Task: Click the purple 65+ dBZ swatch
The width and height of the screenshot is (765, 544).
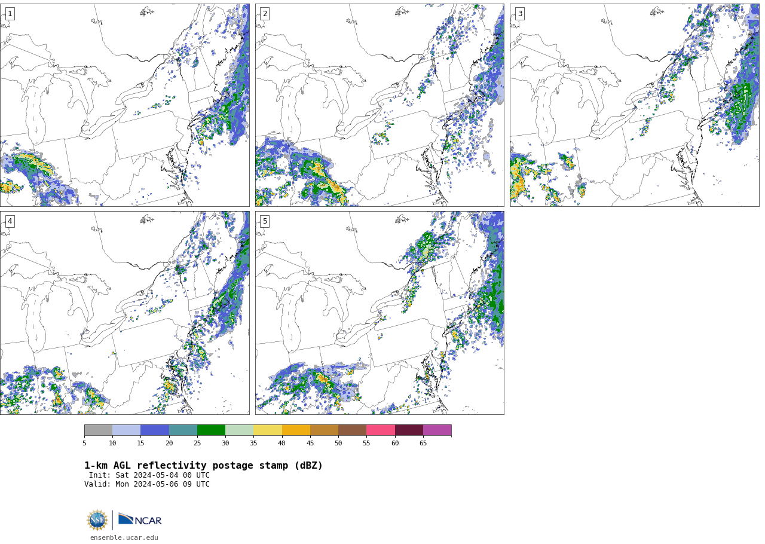Action: pyautogui.click(x=437, y=430)
